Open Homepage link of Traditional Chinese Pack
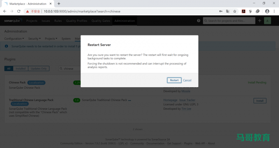Viewport: 279px width, 148px height. pyautogui.click(x=170, y=100)
